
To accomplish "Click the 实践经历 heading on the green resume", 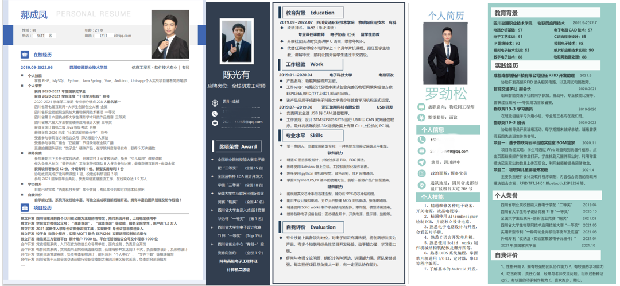I will (x=506, y=65).
